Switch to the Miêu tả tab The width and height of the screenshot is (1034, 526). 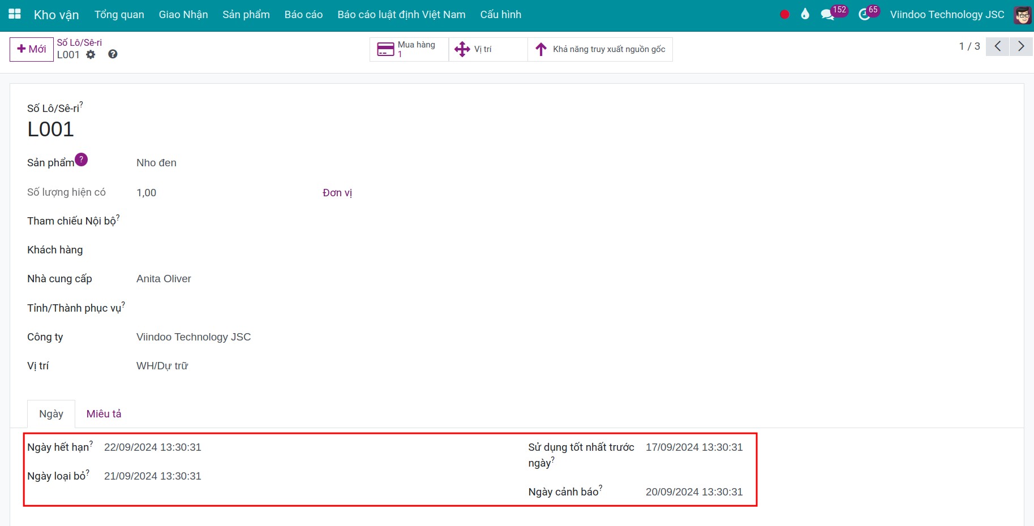click(x=104, y=414)
